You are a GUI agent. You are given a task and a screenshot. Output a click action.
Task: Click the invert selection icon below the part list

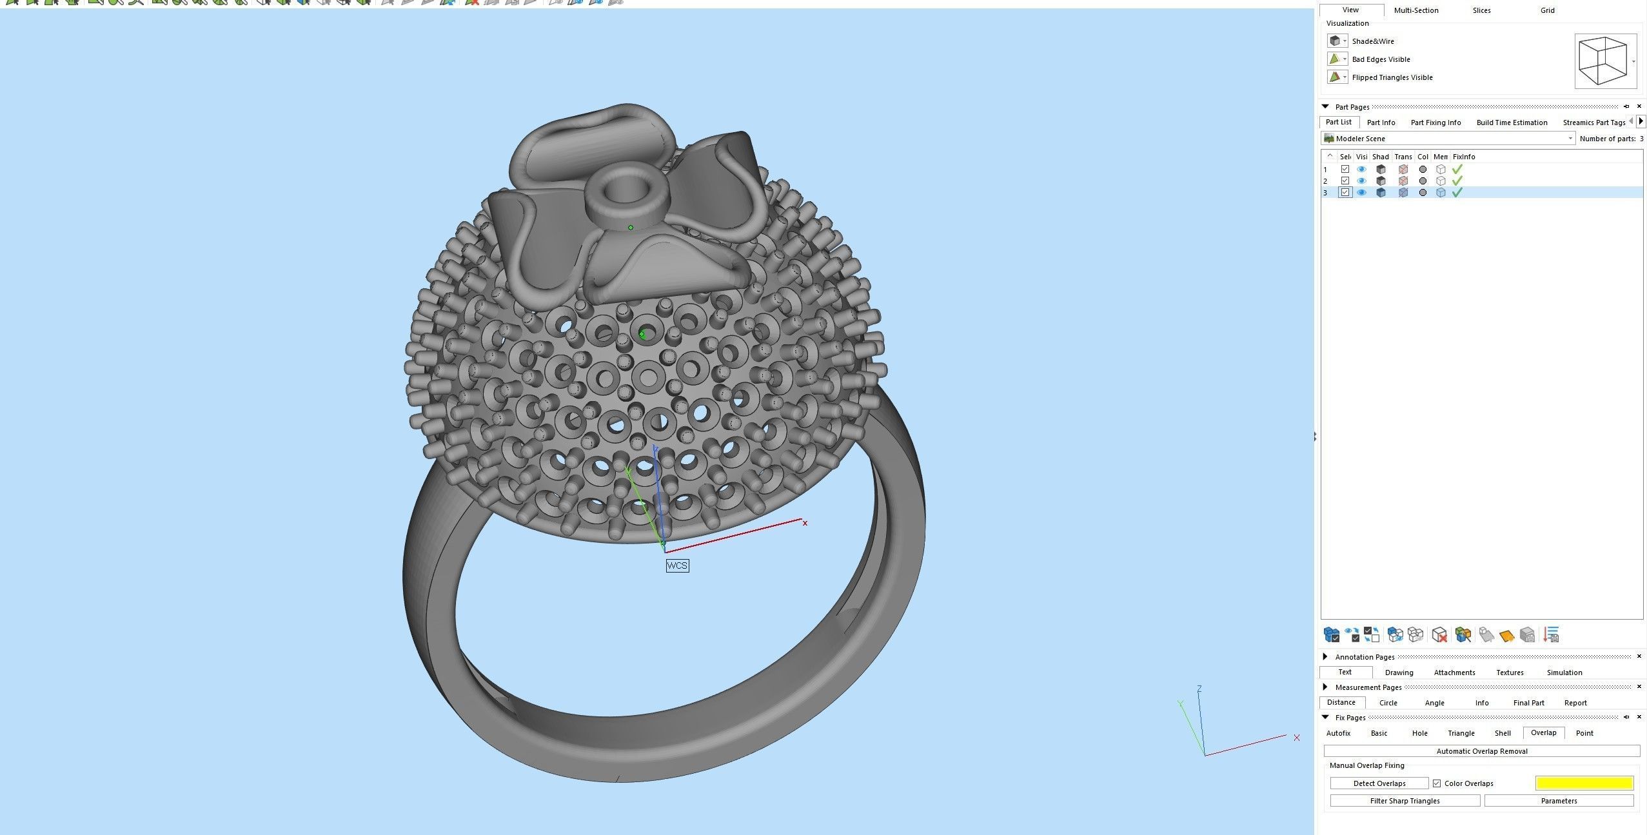coord(1372,635)
